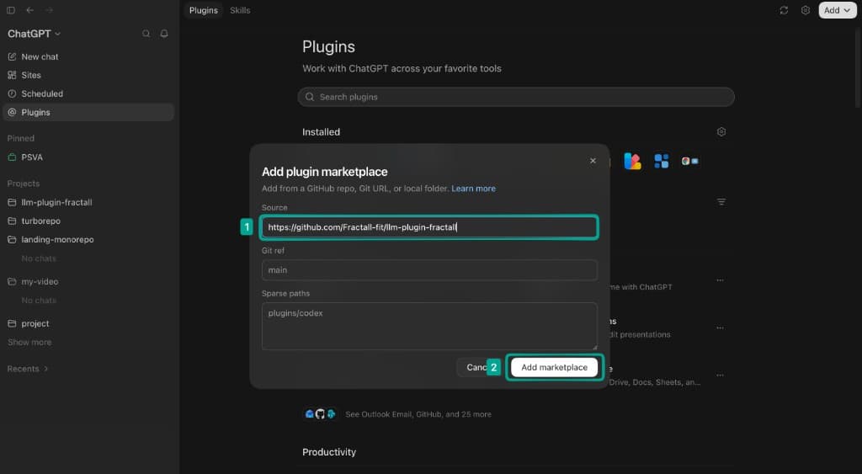The image size is (862, 474).
Task: Open more options for presentations plugin row
Action: click(x=721, y=328)
